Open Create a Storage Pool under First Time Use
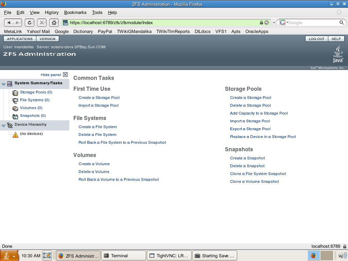 tap(99, 98)
